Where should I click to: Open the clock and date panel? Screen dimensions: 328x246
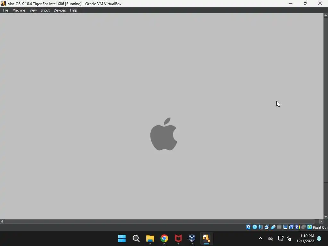tap(305, 238)
